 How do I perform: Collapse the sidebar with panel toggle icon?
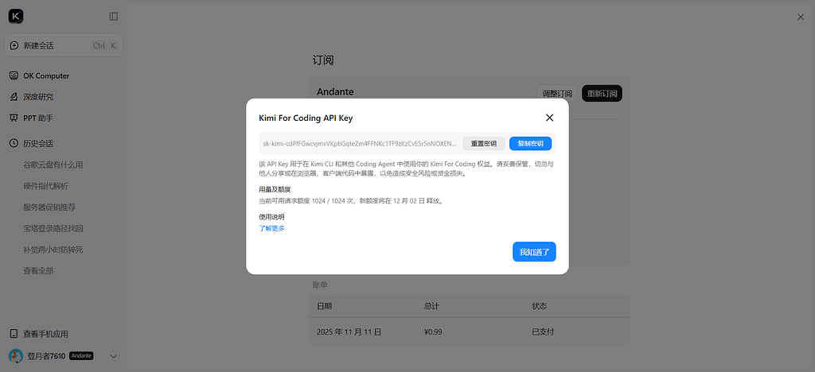coord(113,17)
